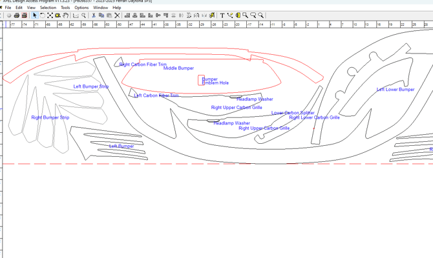Click the Left Lower Bumper label

pyautogui.click(x=396, y=90)
